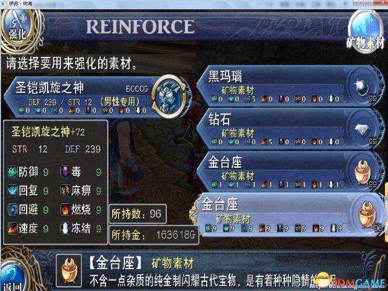Click the 防御 defense stat icon
This screenshot has width=388, height=291.
pyautogui.click(x=12, y=172)
